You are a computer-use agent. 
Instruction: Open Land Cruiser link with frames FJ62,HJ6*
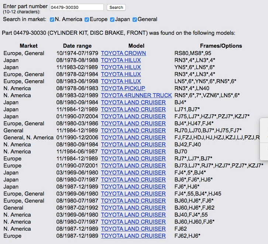(x=133, y=236)
